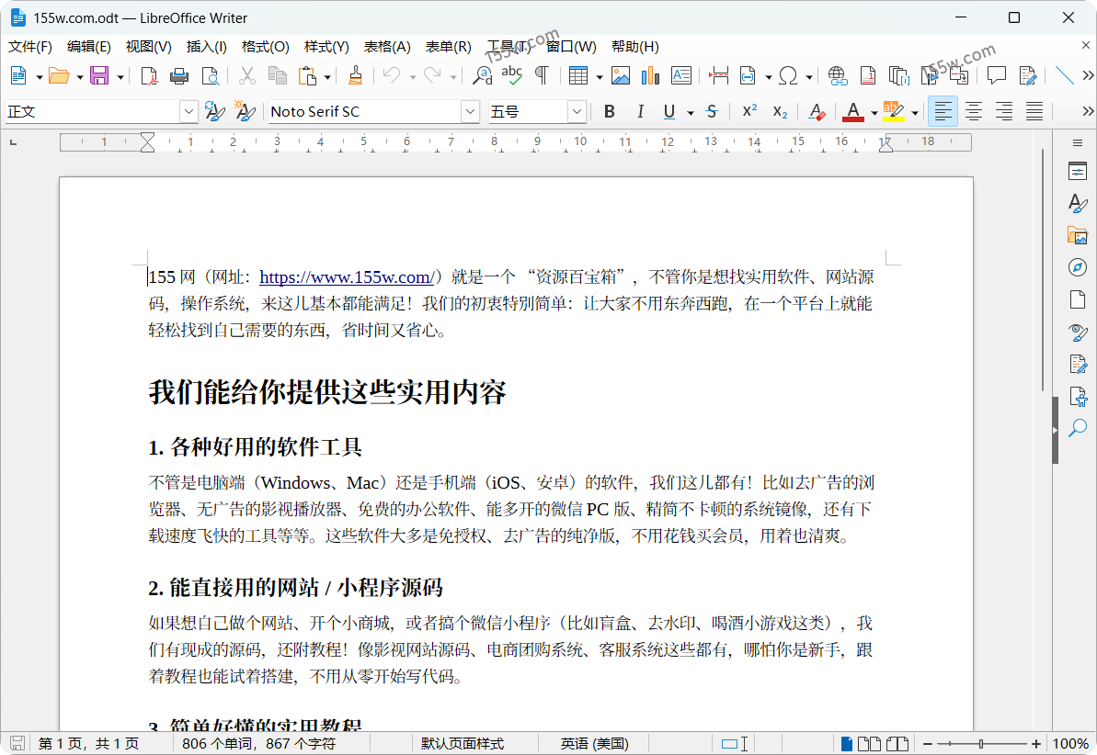Click the Clone Formatting paintbrush icon

click(356, 76)
